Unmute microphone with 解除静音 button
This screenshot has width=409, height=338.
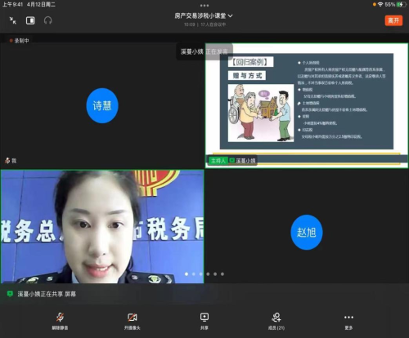[60, 322]
